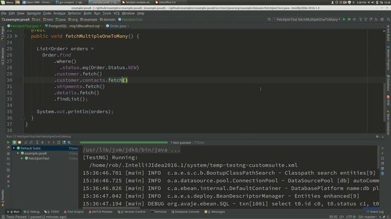Fold method with gutter marker at line 23
Image resolution: width=391 pixels, height=219 pixels.
(x=23, y=36)
